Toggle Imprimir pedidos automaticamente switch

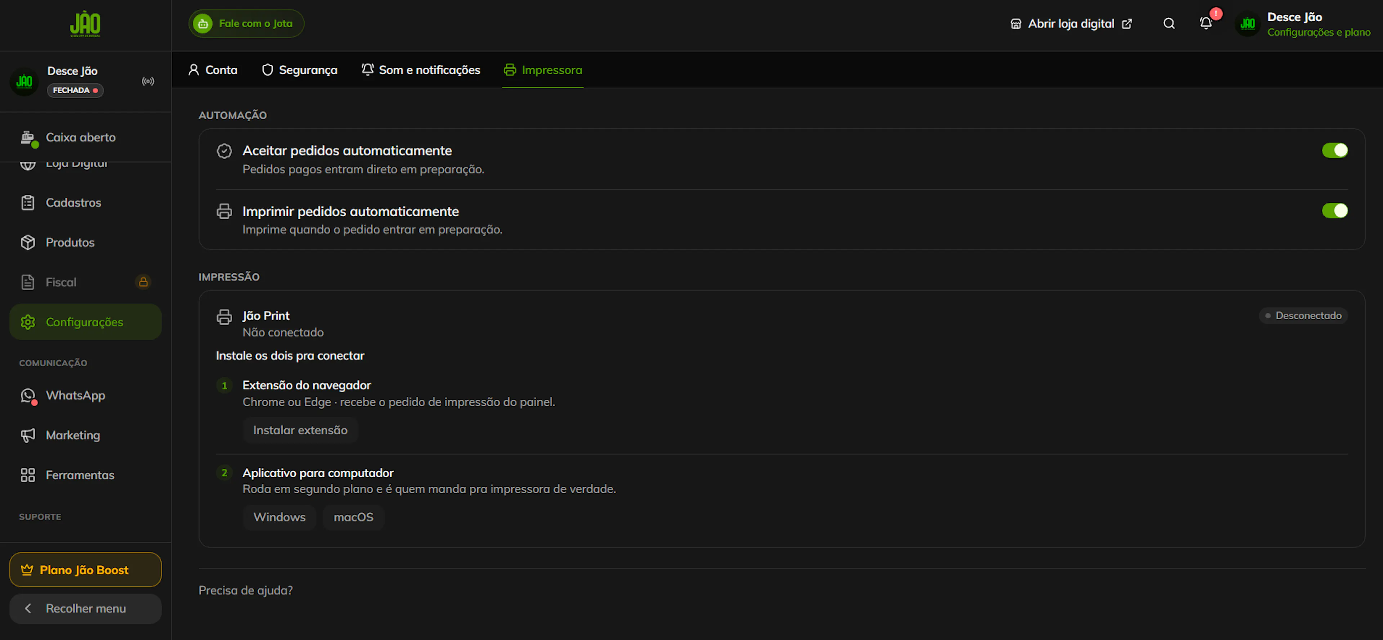(1335, 211)
